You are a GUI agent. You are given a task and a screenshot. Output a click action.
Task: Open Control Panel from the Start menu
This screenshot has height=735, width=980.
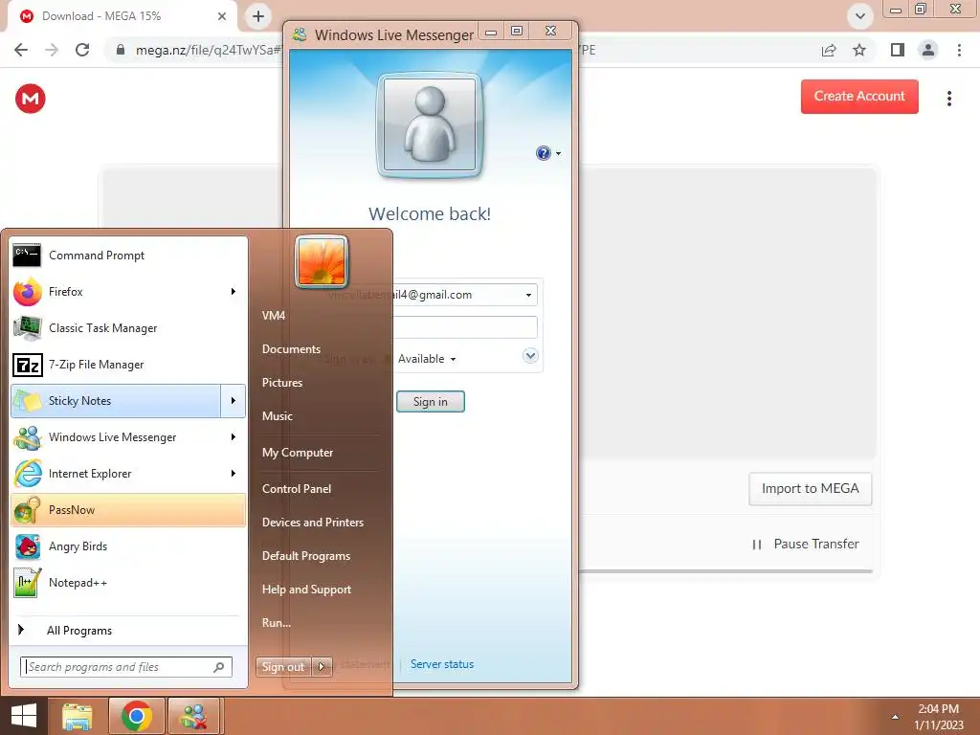pyautogui.click(x=297, y=489)
